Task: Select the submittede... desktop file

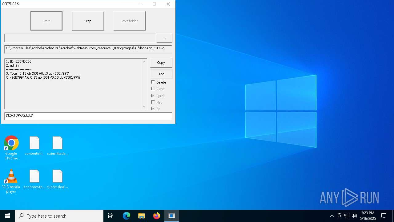Action: tap(58, 146)
